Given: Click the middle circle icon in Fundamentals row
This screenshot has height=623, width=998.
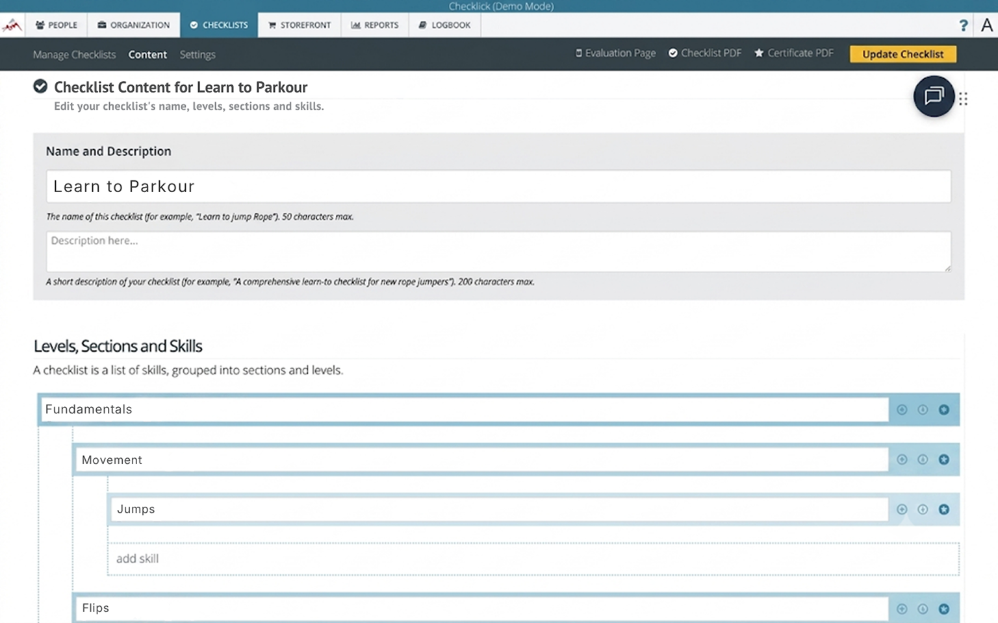Looking at the screenshot, I should pyautogui.click(x=923, y=409).
